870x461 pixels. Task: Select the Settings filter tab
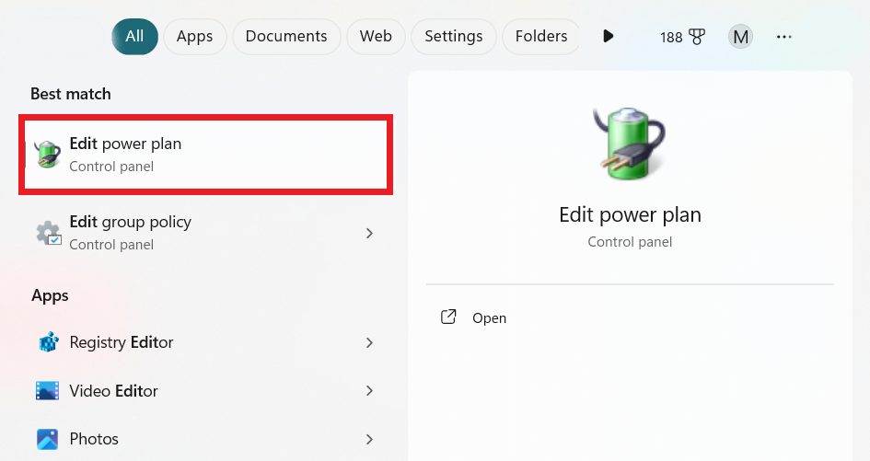[453, 37]
